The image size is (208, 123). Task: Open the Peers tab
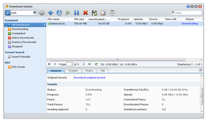(x=89, y=71)
